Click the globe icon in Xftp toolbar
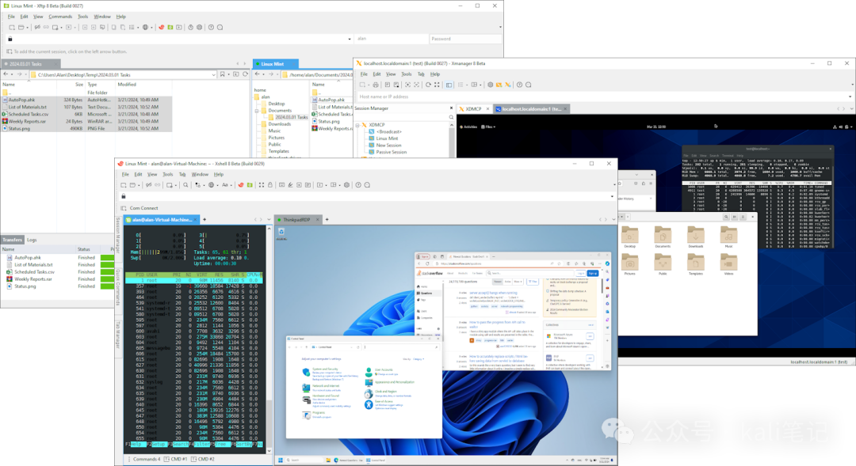 (145, 27)
